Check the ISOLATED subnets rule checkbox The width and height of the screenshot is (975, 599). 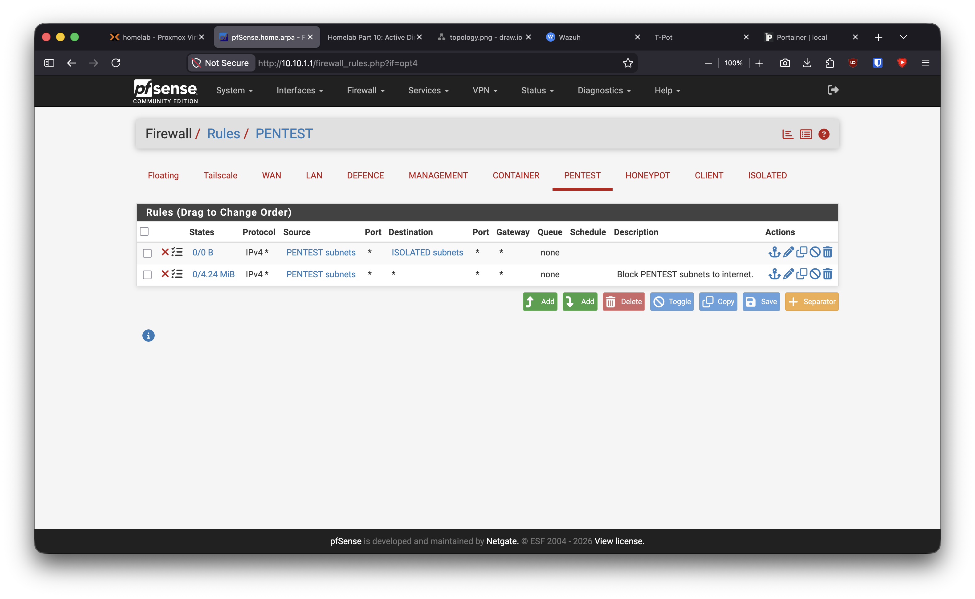coord(147,253)
